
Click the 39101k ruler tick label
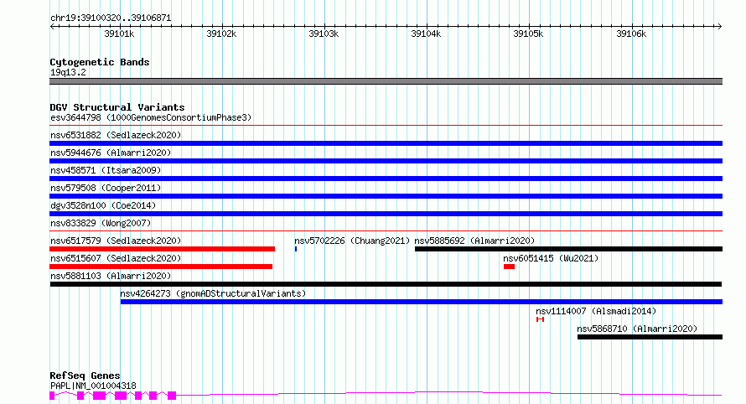click(x=119, y=34)
